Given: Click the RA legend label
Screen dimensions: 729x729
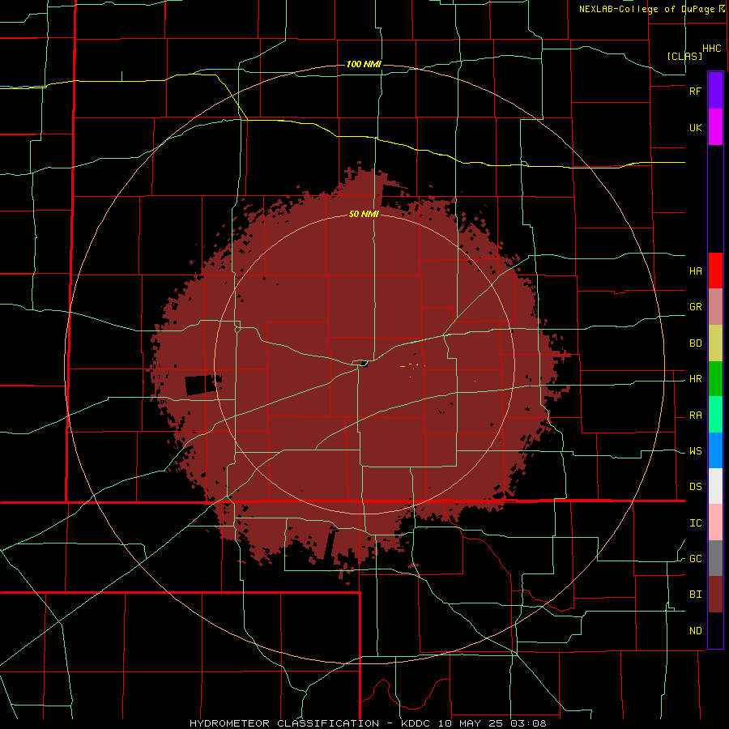Looking at the screenshot, I should pos(695,416).
